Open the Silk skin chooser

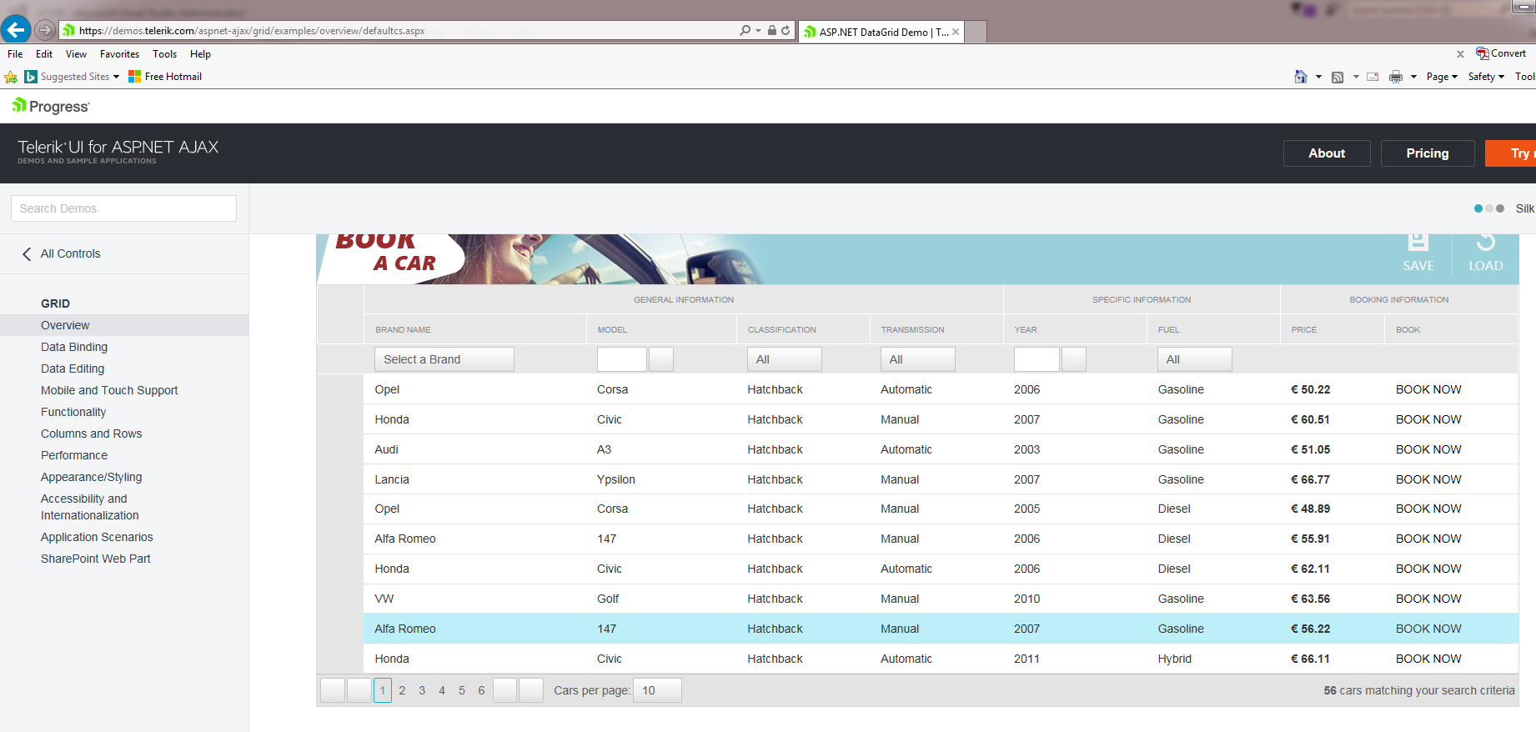pyautogui.click(x=1505, y=208)
